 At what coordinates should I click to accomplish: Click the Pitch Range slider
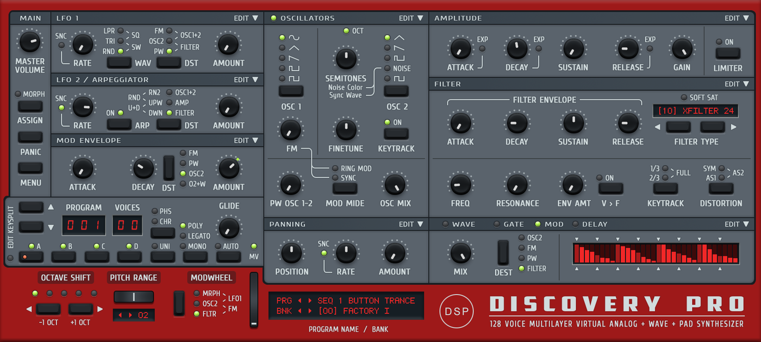pyautogui.click(x=134, y=297)
